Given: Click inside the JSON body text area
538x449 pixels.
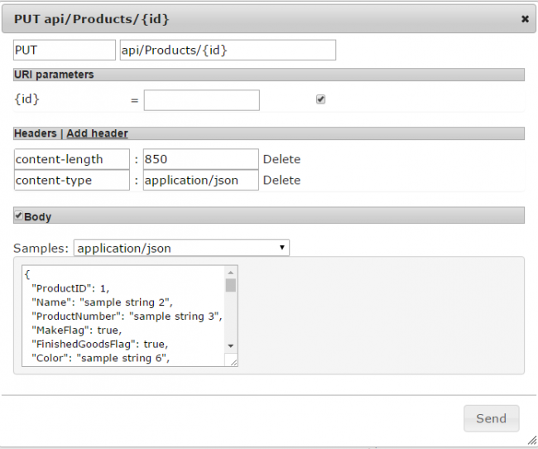Looking at the screenshot, I should coord(123,316).
